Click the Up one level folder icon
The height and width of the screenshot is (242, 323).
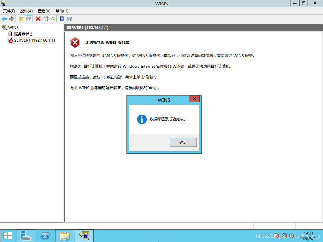tap(21, 19)
